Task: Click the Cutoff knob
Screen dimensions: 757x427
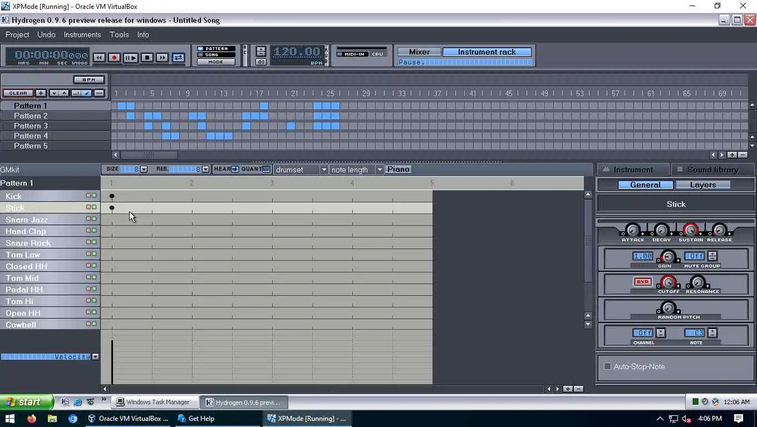Action: point(668,282)
